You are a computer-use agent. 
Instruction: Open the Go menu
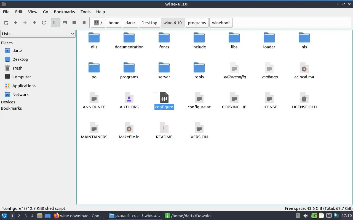46,12
